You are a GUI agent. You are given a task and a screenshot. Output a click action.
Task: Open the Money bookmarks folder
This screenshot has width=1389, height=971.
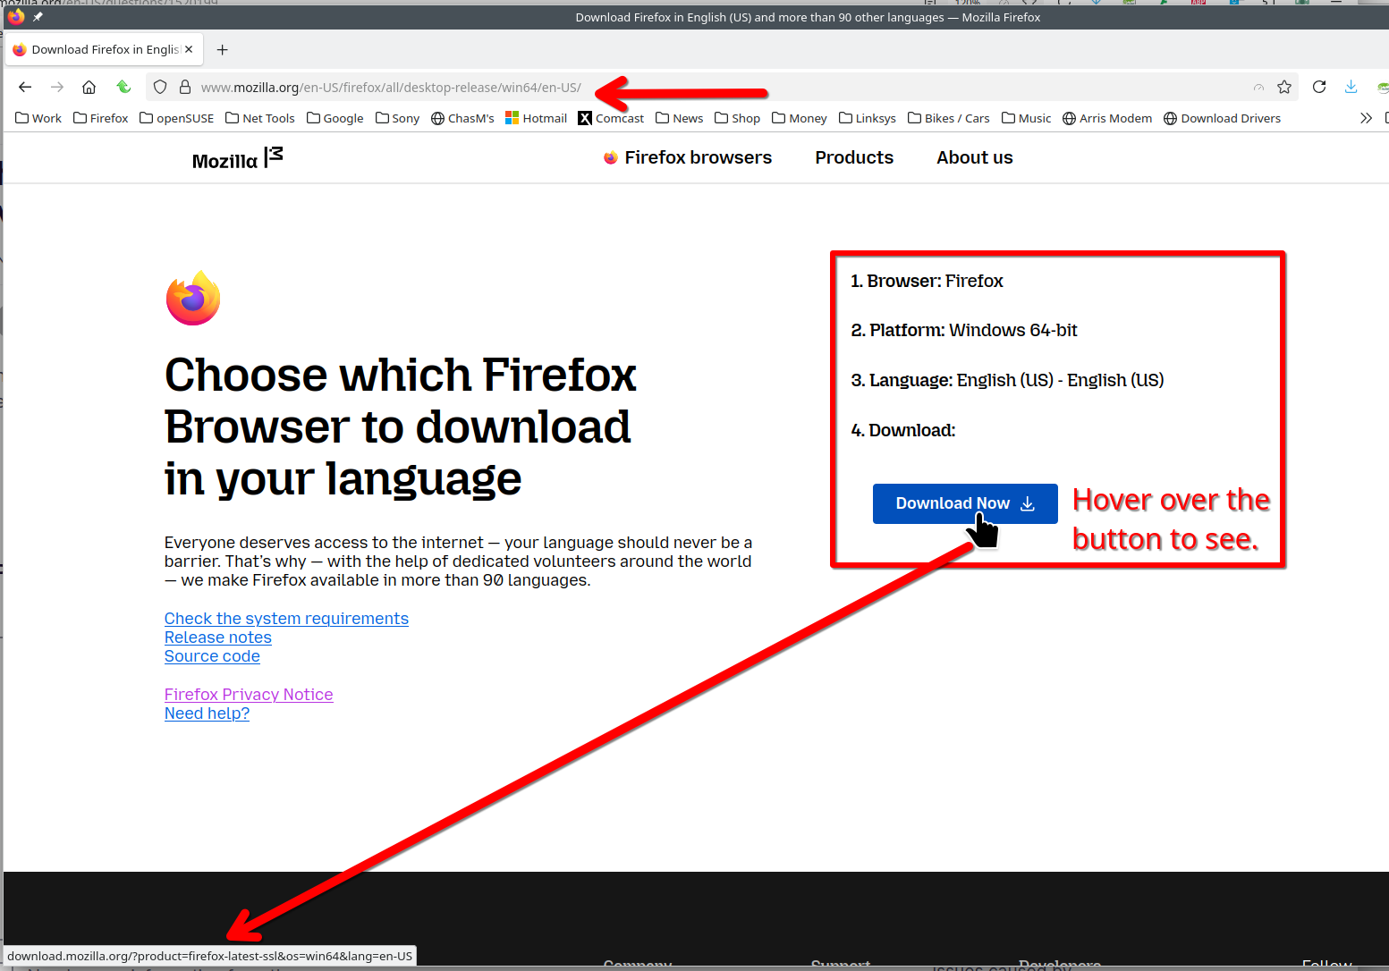[800, 118]
